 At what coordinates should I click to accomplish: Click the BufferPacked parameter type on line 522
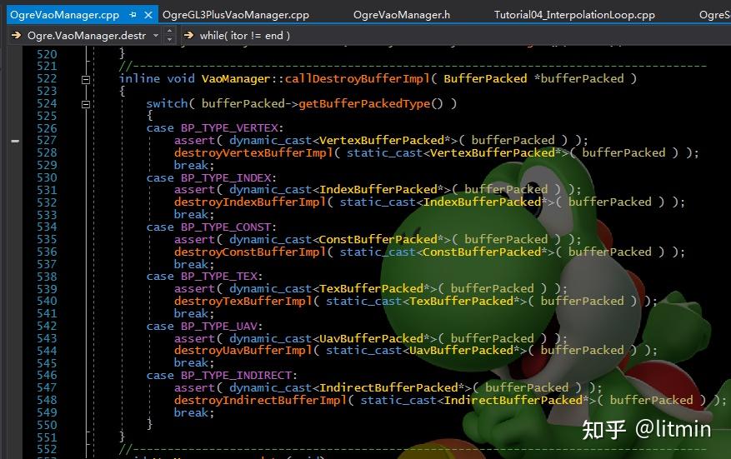coord(485,79)
